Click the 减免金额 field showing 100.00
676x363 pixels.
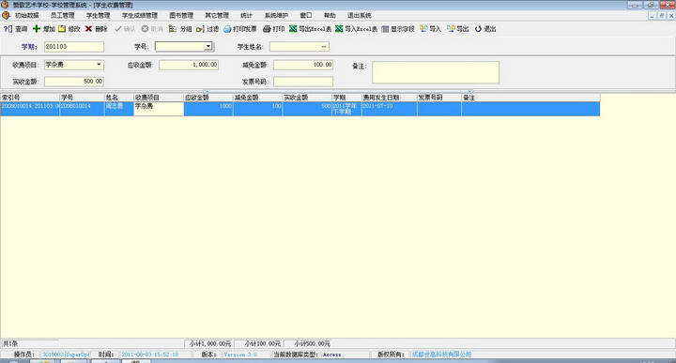(x=303, y=65)
